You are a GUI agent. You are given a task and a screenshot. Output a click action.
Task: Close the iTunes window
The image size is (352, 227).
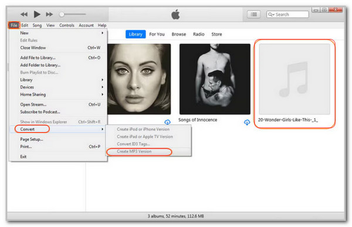(336, 9)
